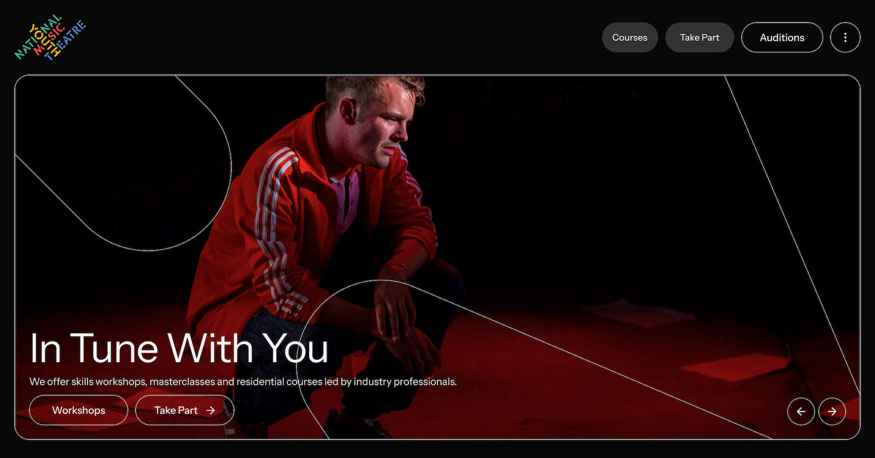Open the Take Part header menu item
The height and width of the screenshot is (458, 875).
pos(699,37)
